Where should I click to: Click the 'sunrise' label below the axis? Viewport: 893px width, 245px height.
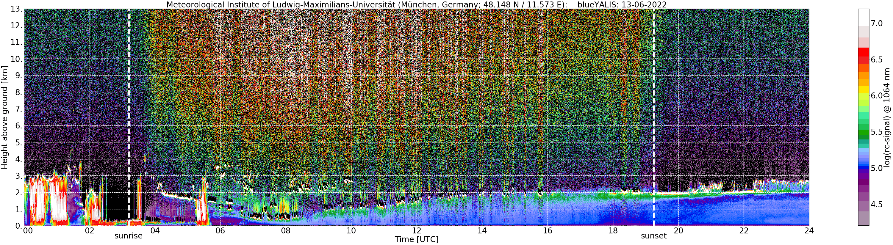pyautogui.click(x=129, y=236)
